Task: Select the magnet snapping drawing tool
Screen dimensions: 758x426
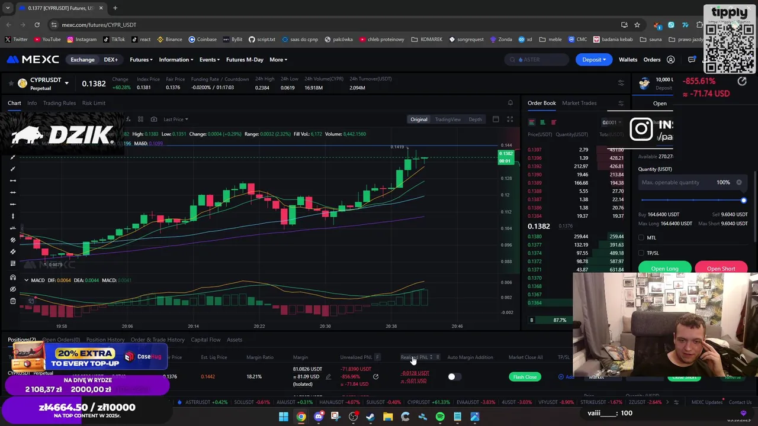Action: click(13, 277)
